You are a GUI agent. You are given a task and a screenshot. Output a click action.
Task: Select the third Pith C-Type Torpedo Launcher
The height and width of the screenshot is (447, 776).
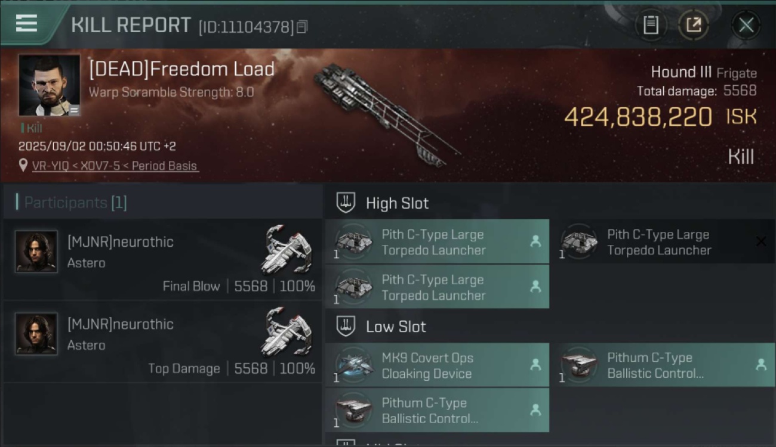pos(437,287)
